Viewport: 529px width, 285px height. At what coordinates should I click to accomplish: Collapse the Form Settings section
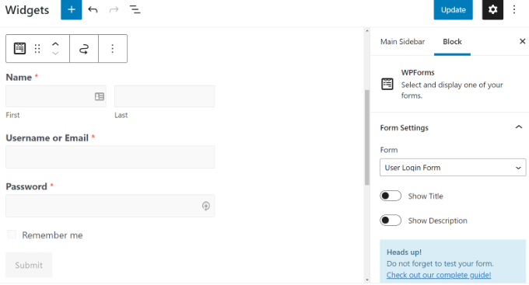tap(519, 127)
